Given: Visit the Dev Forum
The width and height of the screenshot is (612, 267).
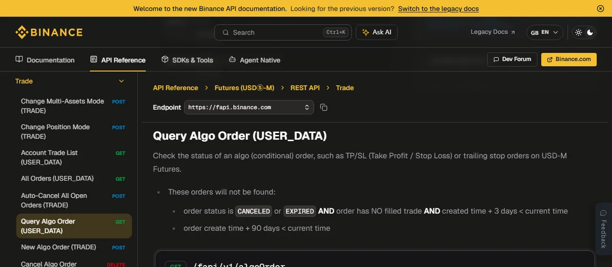Looking at the screenshot, I should point(512,59).
